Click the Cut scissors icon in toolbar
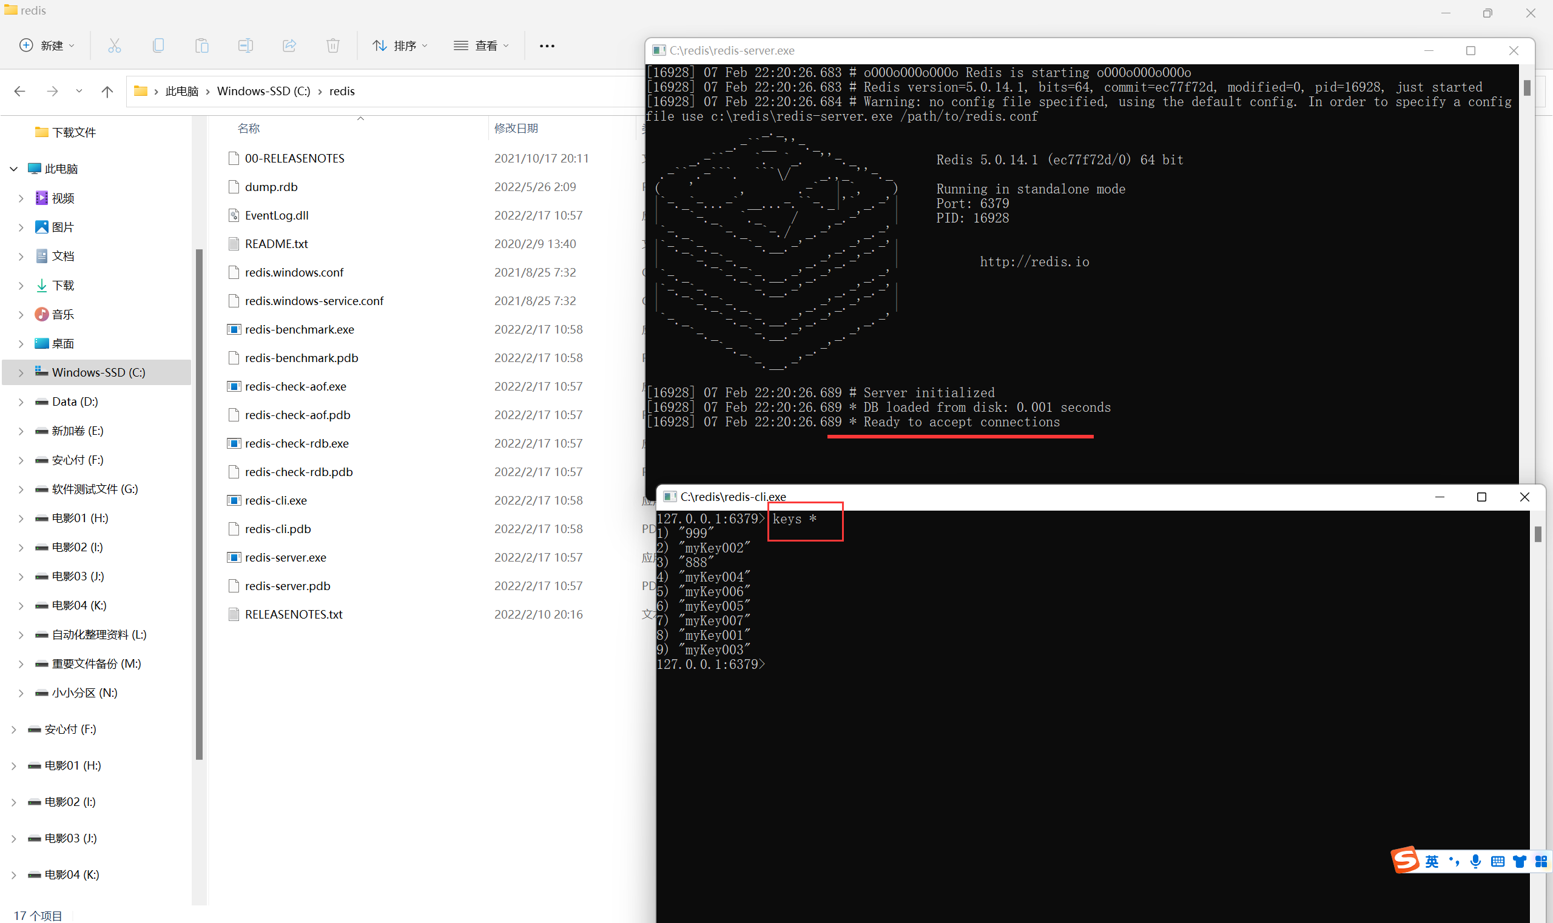The image size is (1553, 923). (x=115, y=45)
